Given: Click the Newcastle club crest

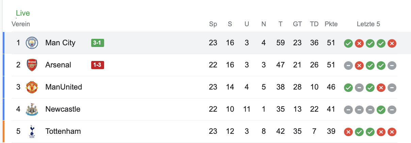Looking at the screenshot, I should (32, 109).
